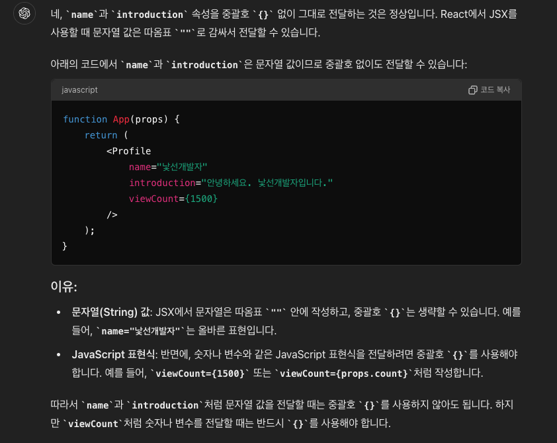Click the bold 문자열(String) 값 bullet label

pos(112,312)
